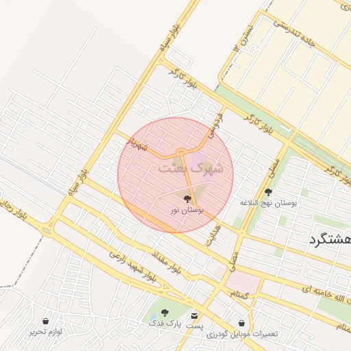The image size is (351, 351).
Task: Open the پارک فدک park marker icon
Action: click(165, 313)
